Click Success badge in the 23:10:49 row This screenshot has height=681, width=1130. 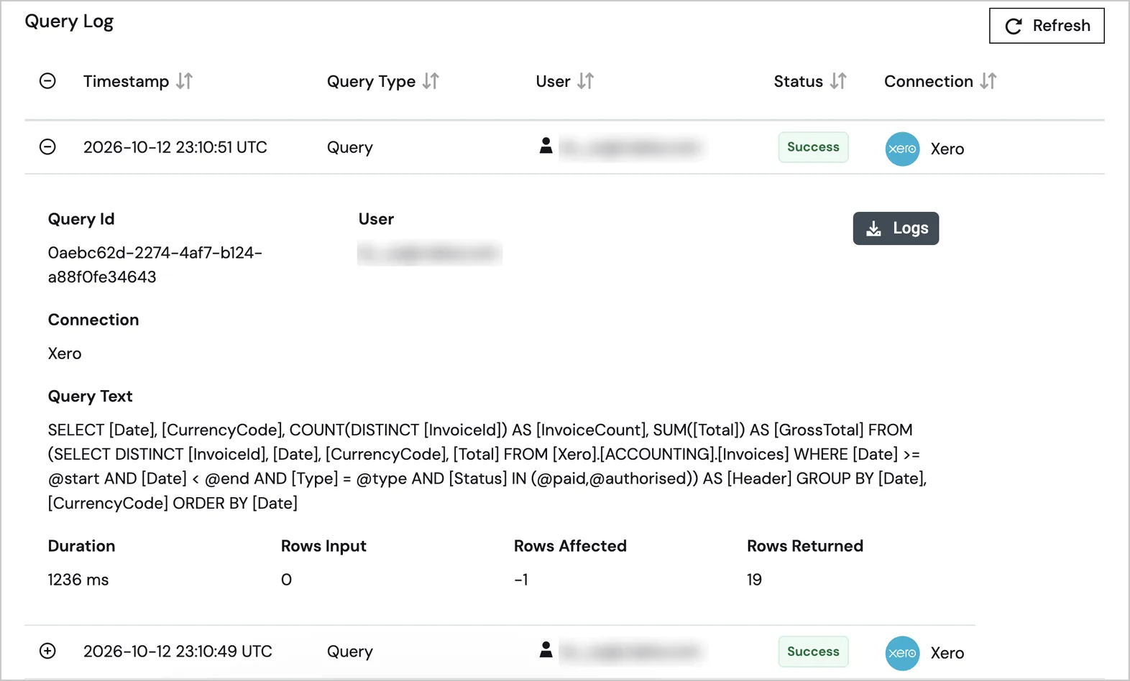813,652
